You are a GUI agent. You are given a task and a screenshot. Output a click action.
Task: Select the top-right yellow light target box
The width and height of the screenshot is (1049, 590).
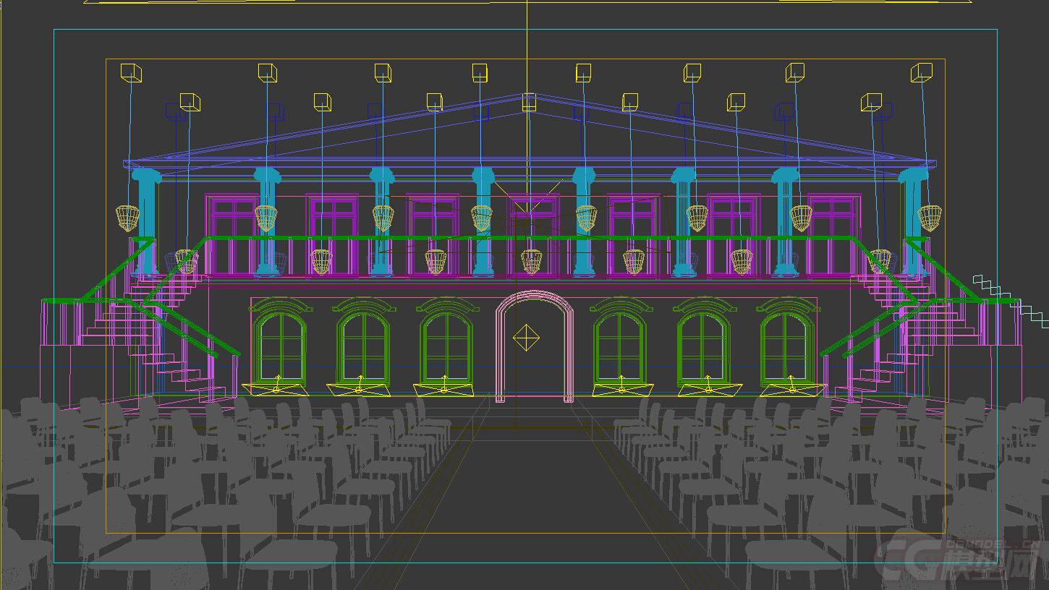[922, 72]
